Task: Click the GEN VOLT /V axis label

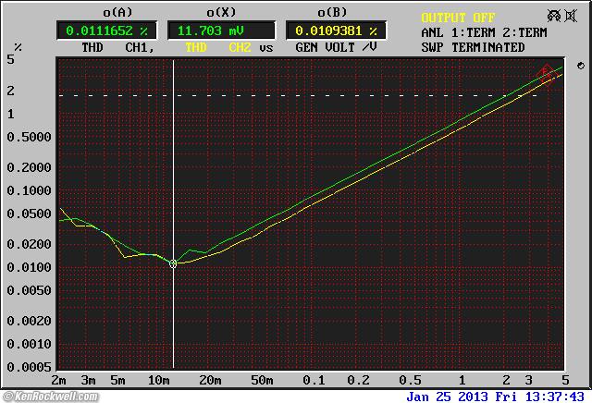Action: click(336, 47)
